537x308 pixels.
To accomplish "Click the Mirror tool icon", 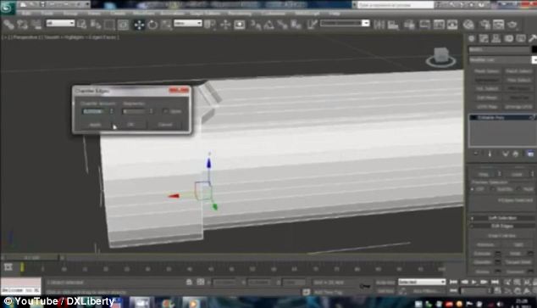I will (x=379, y=25).
